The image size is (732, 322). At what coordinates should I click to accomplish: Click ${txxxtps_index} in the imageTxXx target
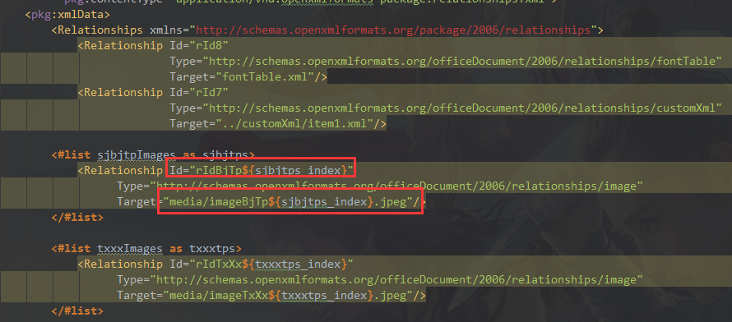[321, 296]
